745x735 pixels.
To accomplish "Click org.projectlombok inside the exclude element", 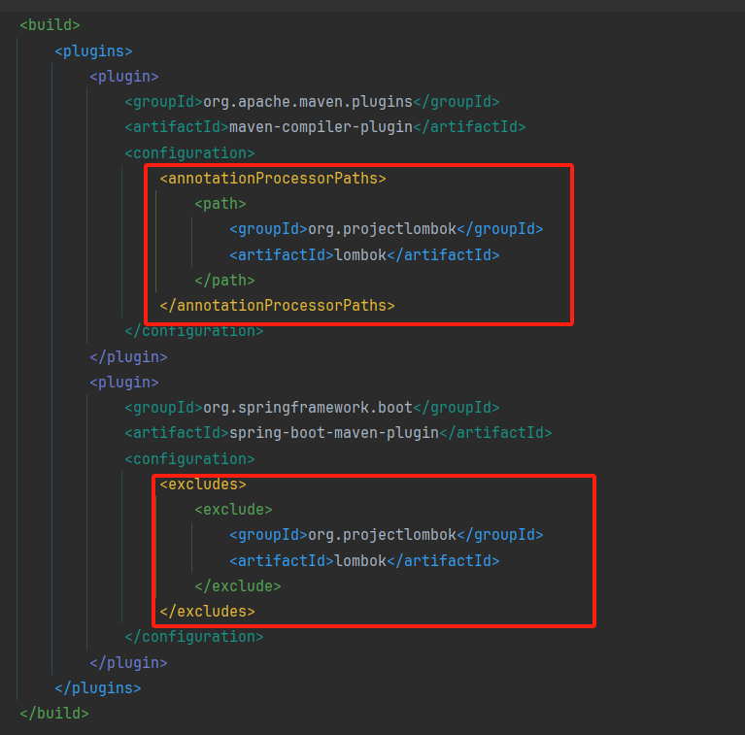I will (x=382, y=535).
